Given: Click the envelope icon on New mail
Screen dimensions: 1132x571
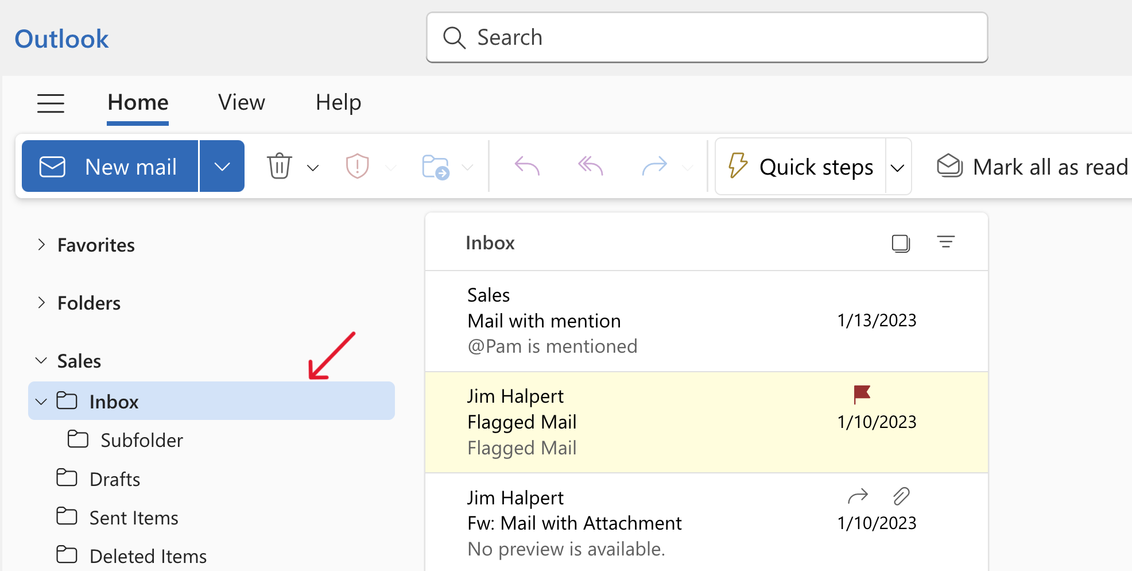Looking at the screenshot, I should pyautogui.click(x=52, y=167).
